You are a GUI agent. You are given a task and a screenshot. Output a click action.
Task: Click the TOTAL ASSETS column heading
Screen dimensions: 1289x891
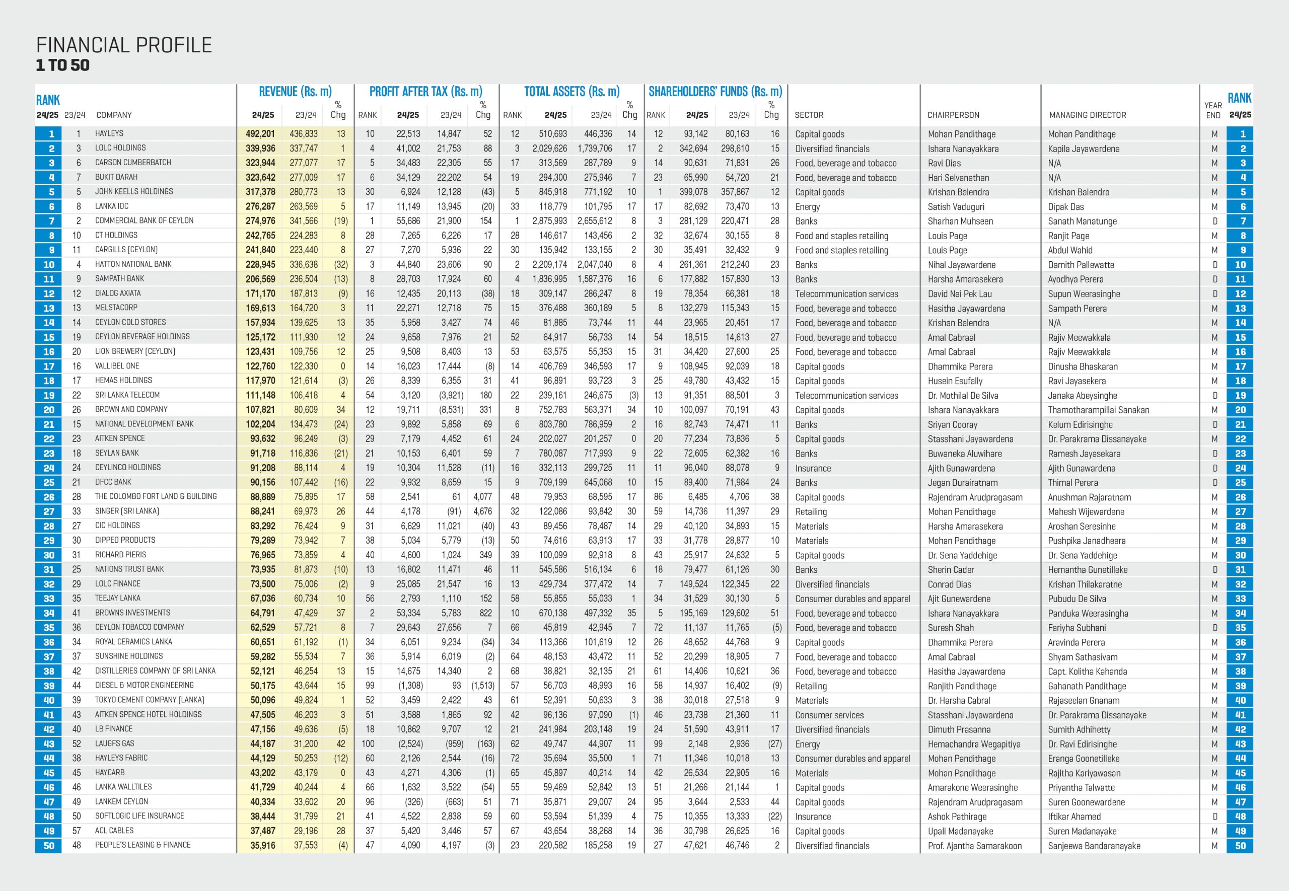[571, 92]
